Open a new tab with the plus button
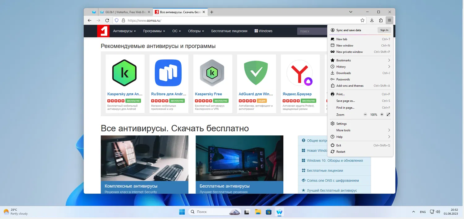 [x=212, y=12]
